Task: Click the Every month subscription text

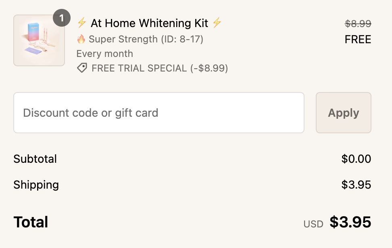Action: 104,54
